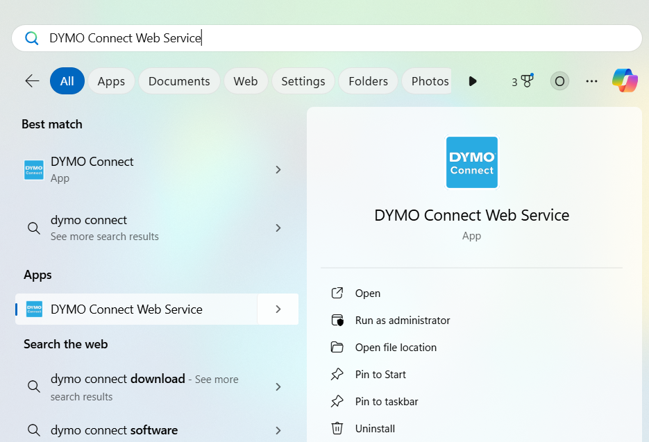
Task: Click magnifier icon beside dymo connect download
Action: click(34, 387)
